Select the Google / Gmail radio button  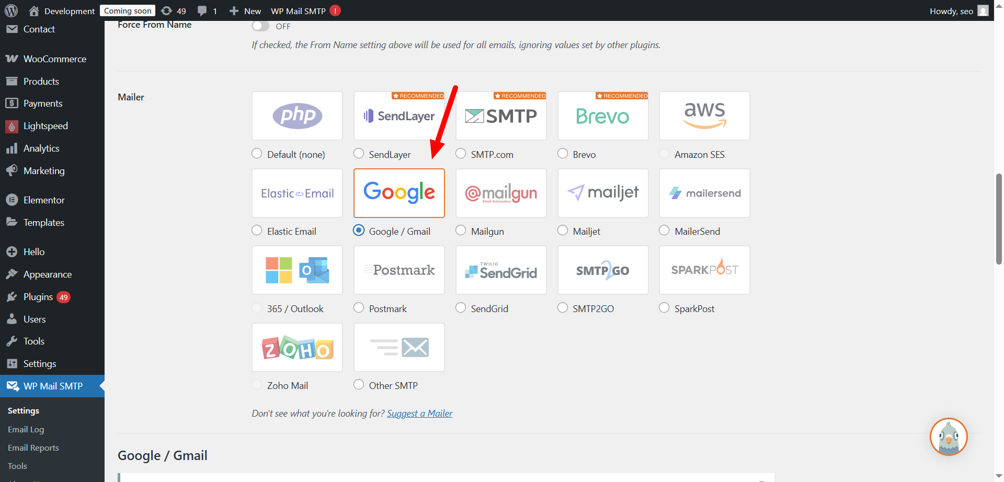pos(359,230)
